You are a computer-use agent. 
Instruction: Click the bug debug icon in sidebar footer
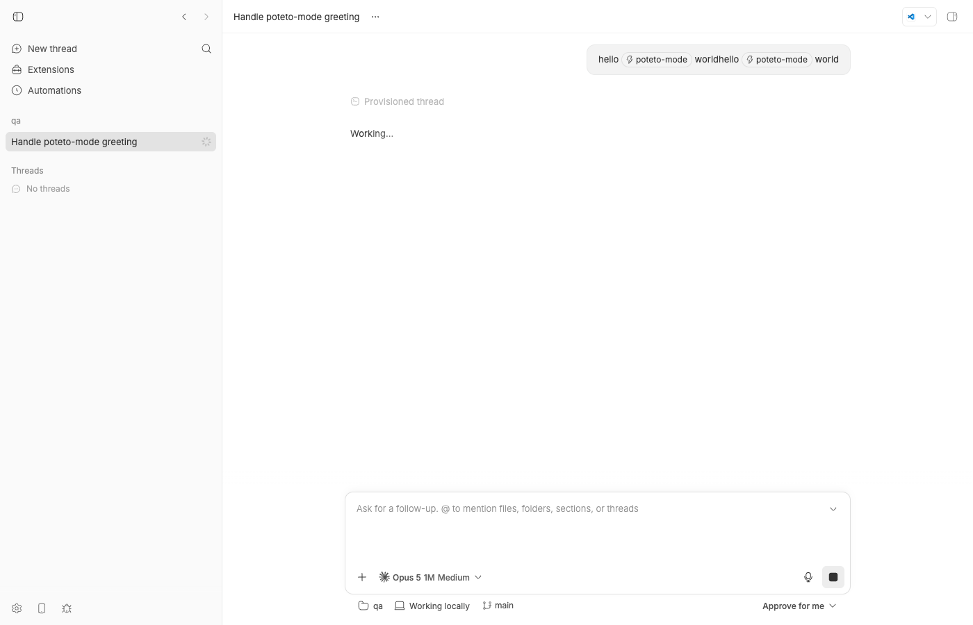click(x=67, y=608)
